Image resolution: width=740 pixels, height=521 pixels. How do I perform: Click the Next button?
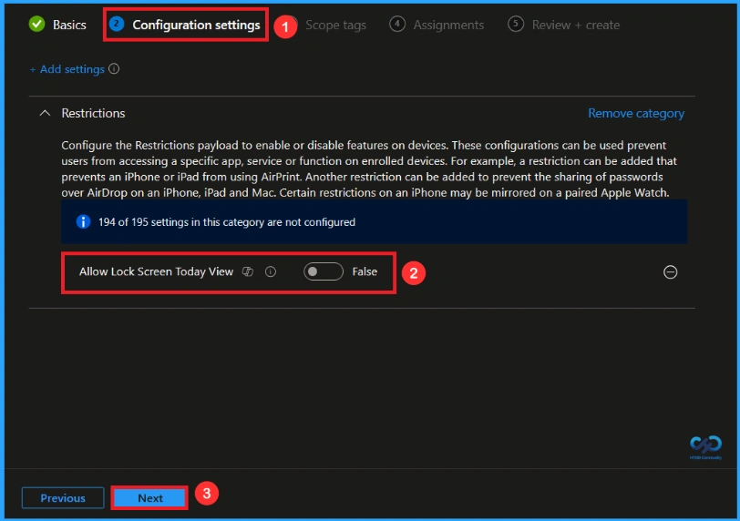point(150,498)
